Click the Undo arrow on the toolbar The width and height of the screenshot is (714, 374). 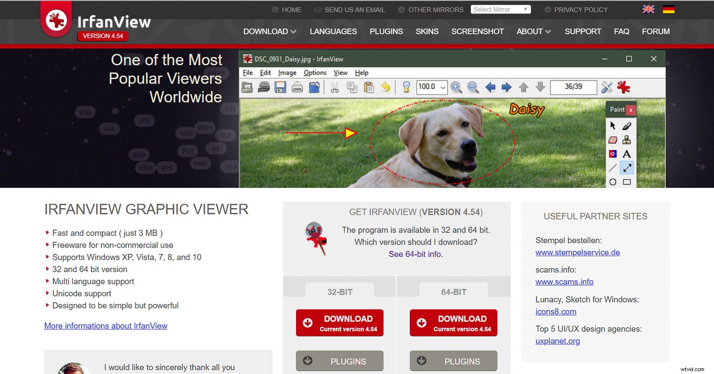[x=387, y=87]
